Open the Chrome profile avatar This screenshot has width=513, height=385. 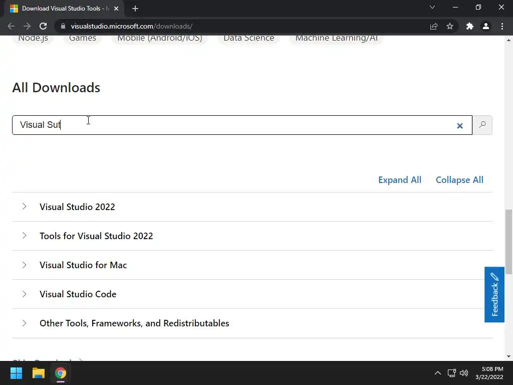485,26
